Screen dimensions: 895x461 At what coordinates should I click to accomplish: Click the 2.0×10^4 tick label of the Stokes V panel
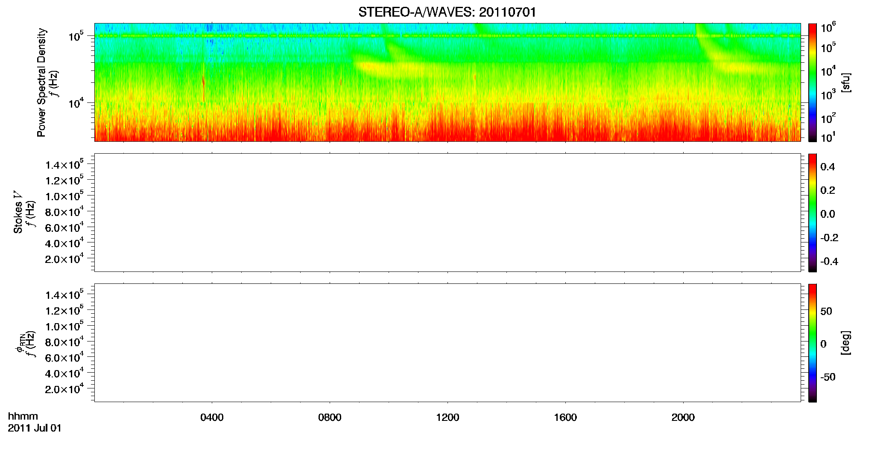pos(64,258)
